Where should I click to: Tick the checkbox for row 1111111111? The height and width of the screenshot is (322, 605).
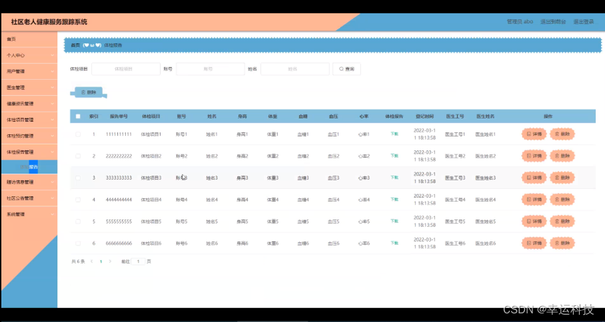click(x=78, y=134)
